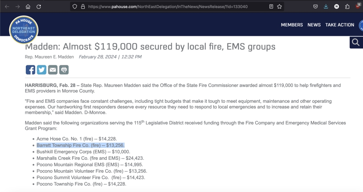Toggle reader view icon

point(271,6)
